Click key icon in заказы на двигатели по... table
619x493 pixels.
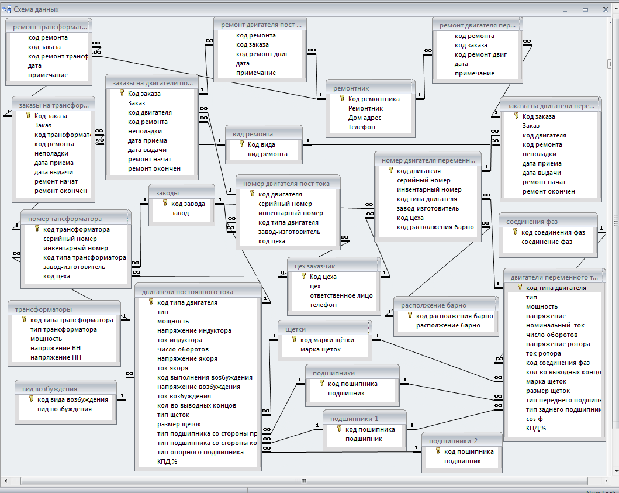(x=122, y=93)
